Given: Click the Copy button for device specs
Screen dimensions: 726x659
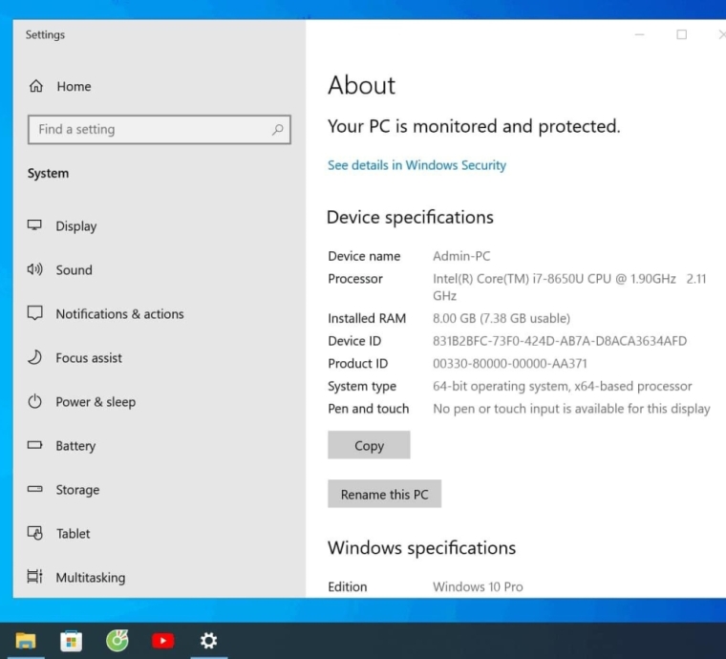Looking at the screenshot, I should click(x=369, y=445).
